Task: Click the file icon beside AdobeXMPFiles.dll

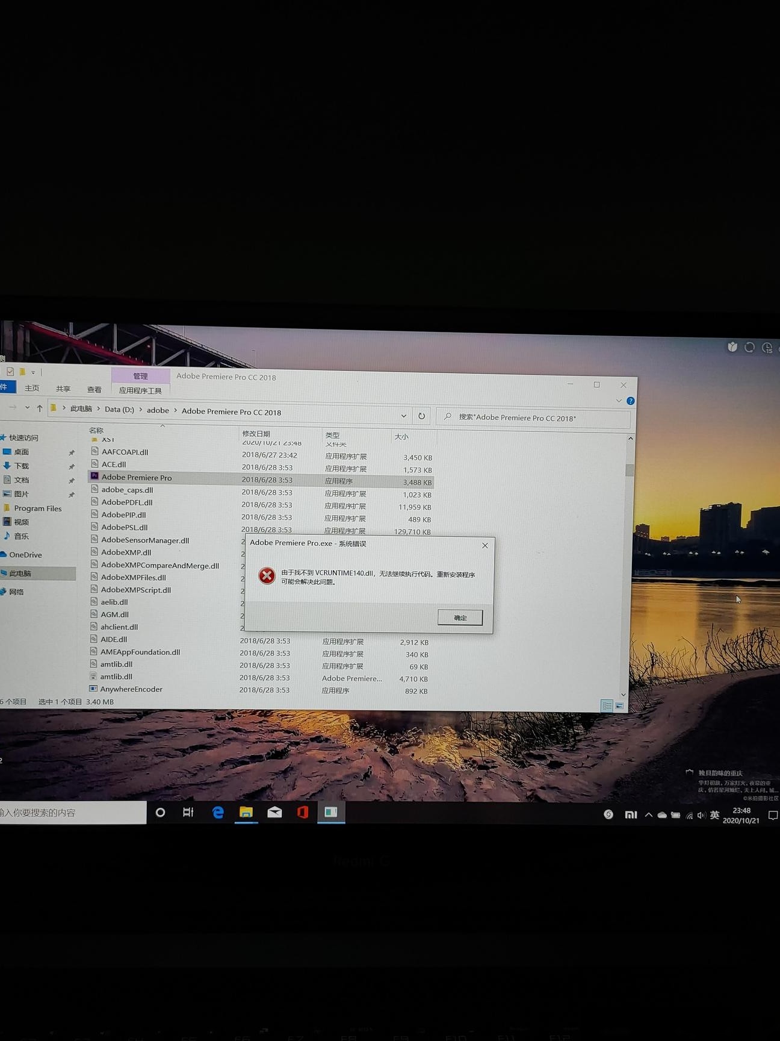Action: click(x=94, y=577)
